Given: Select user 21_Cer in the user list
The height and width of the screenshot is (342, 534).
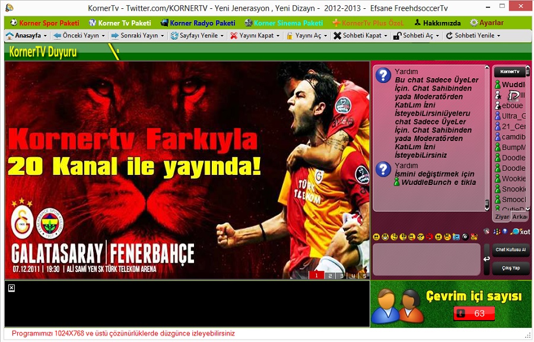Looking at the screenshot, I should [510, 127].
